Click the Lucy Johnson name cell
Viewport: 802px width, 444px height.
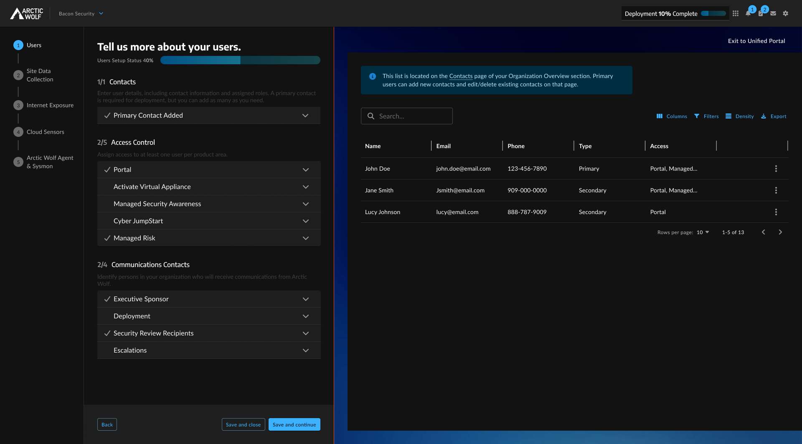coord(383,212)
